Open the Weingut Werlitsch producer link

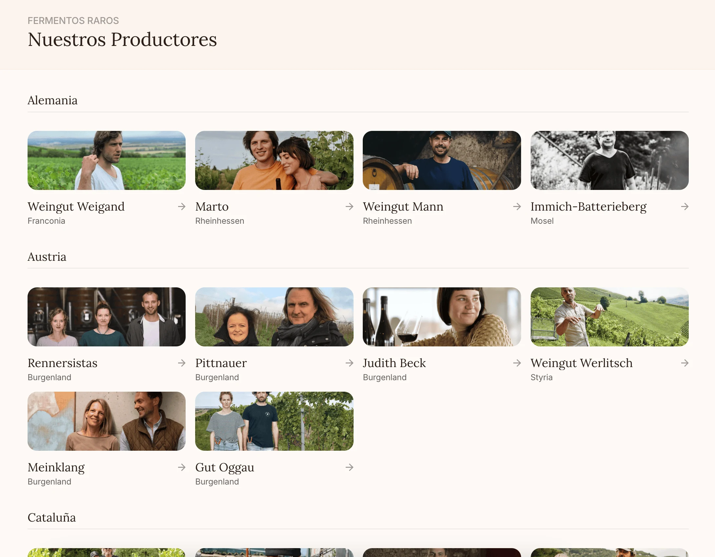tap(582, 363)
